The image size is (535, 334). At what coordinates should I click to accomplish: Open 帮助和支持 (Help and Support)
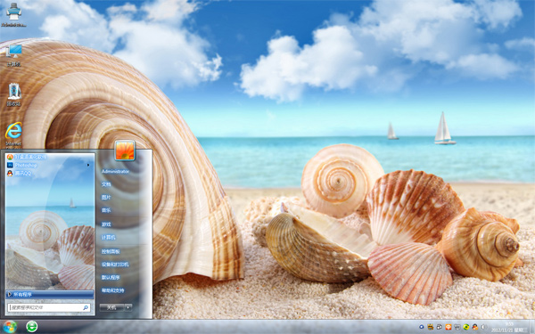pyautogui.click(x=112, y=290)
